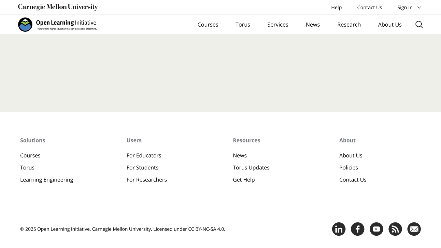
Task: Open the Learning Engineering footer link
Action: point(47,180)
